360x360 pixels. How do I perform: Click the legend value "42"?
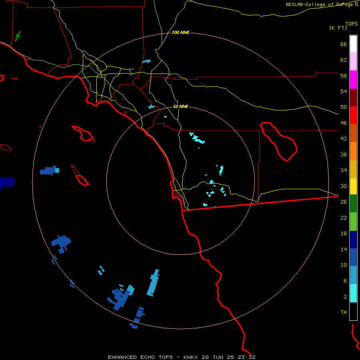pyautogui.click(x=344, y=139)
